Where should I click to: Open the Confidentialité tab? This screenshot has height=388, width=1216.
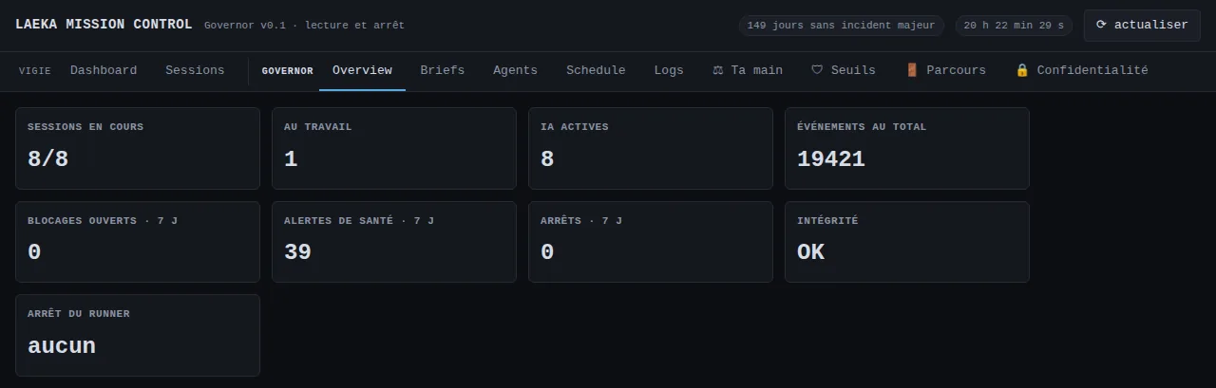click(1081, 70)
